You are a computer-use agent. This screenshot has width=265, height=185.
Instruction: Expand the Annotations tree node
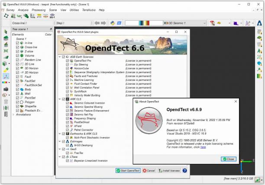click(13, 115)
